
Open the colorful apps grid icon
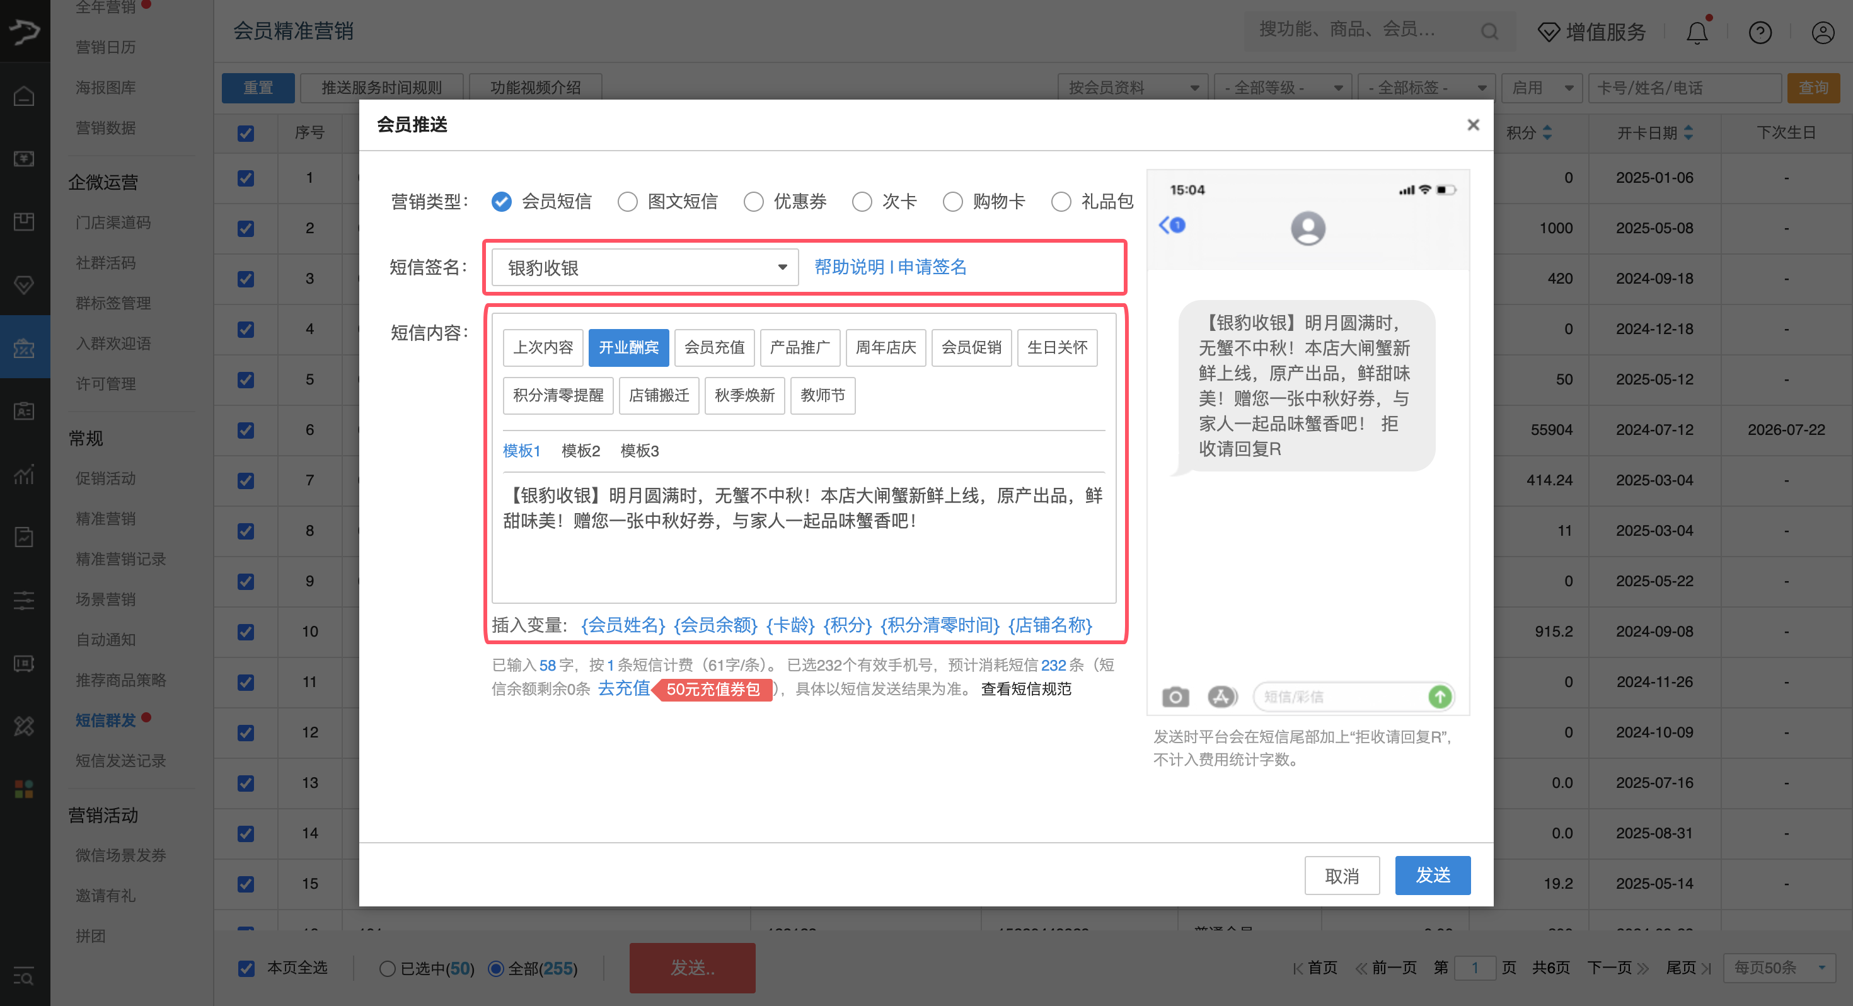pos(25,789)
